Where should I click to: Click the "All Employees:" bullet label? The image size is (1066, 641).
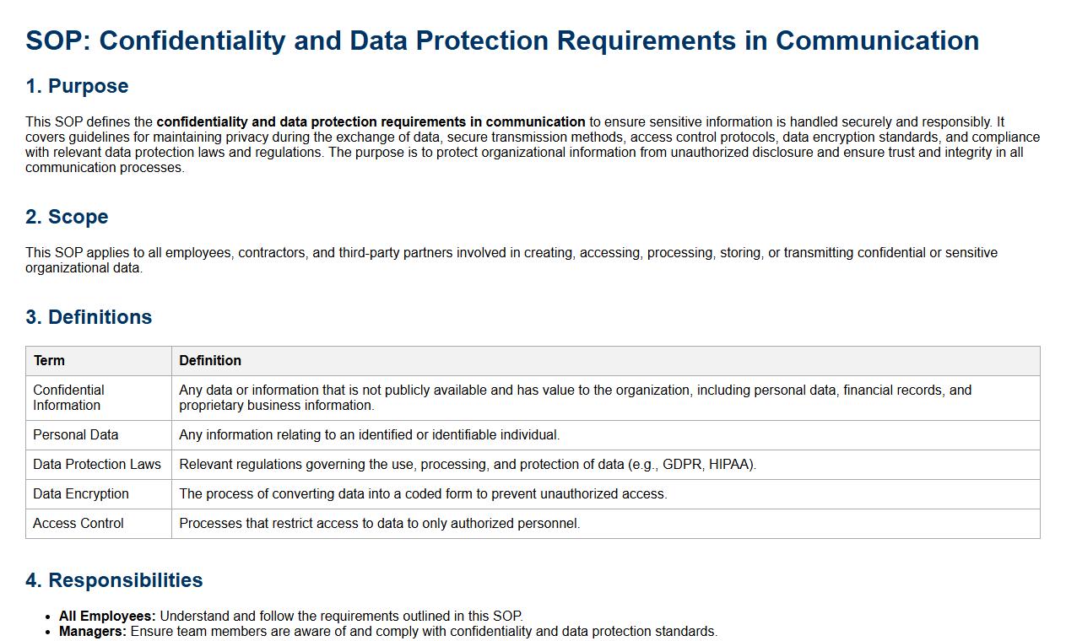point(107,616)
